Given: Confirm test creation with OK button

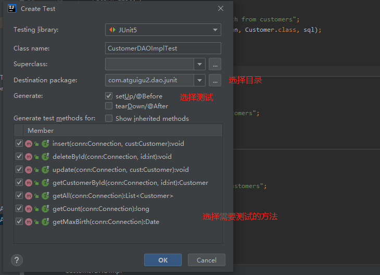Looking at the screenshot, I should pos(163,260).
